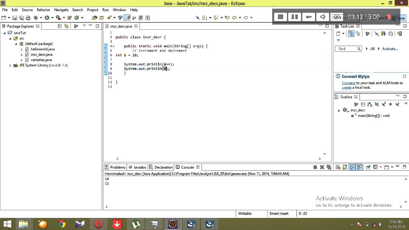Image resolution: width=409 pixels, height=230 pixels.
Task: Click Collapse All in Task List toolbar
Action: click(x=390, y=34)
